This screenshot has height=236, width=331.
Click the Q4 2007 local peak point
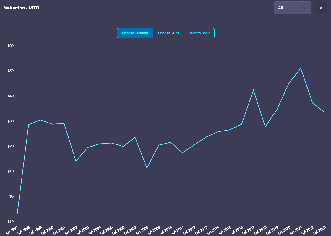click(135, 137)
